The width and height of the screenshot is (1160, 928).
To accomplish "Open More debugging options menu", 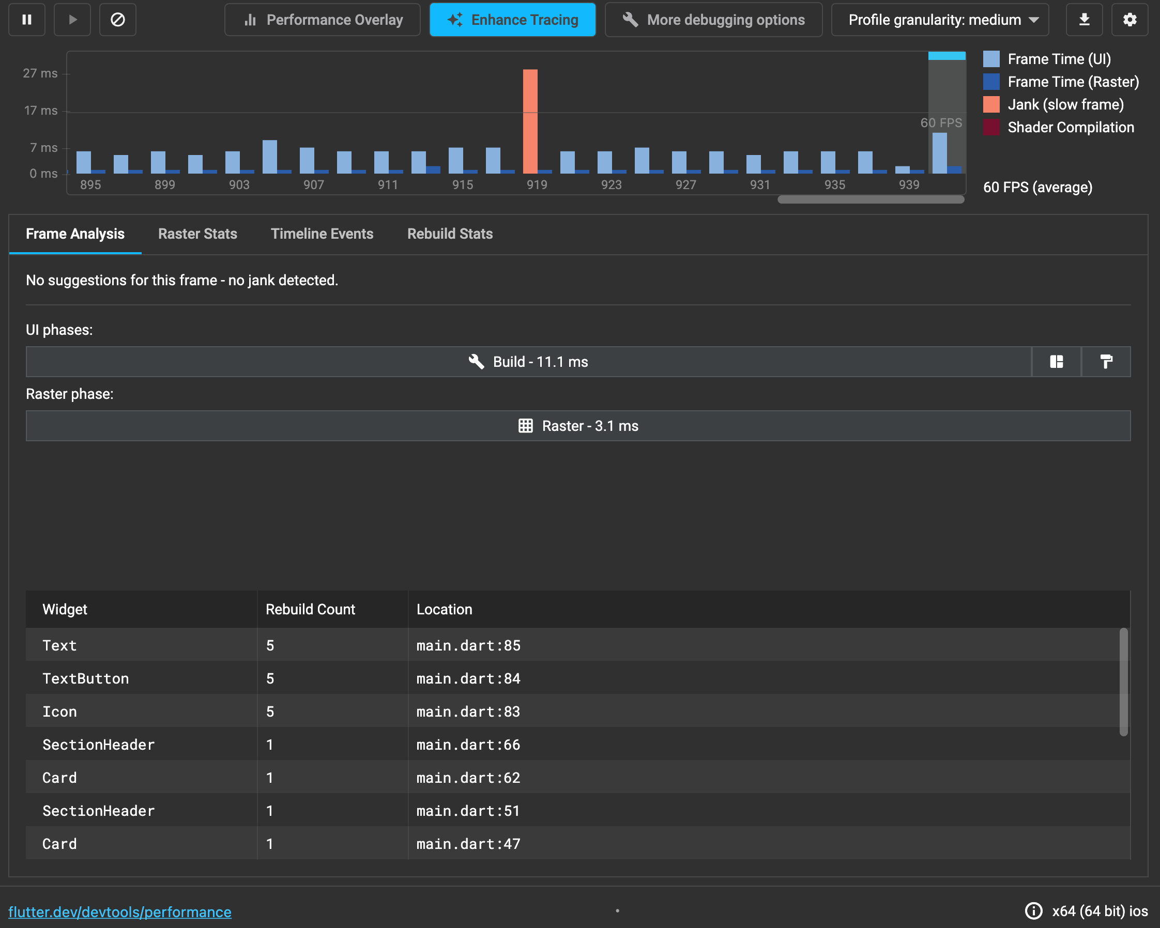I will [713, 20].
